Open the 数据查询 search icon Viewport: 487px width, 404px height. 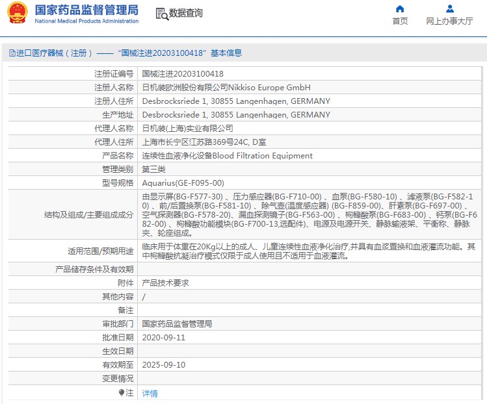coord(162,14)
